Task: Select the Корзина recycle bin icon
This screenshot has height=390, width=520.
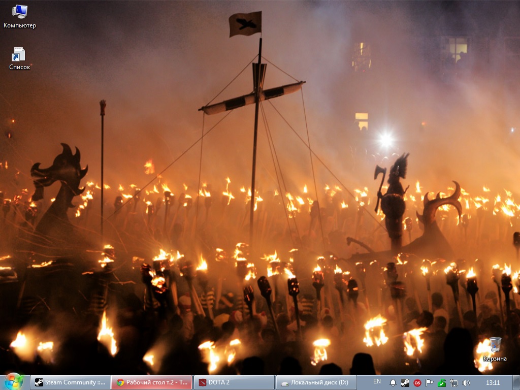Action: 495,349
